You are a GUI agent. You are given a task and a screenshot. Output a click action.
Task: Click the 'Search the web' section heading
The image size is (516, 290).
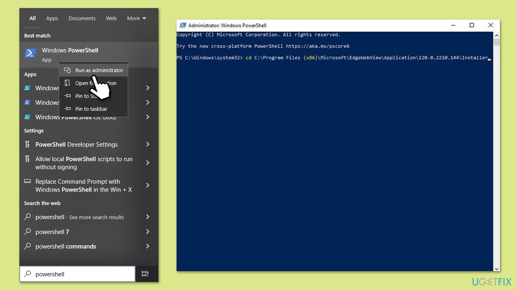42,203
